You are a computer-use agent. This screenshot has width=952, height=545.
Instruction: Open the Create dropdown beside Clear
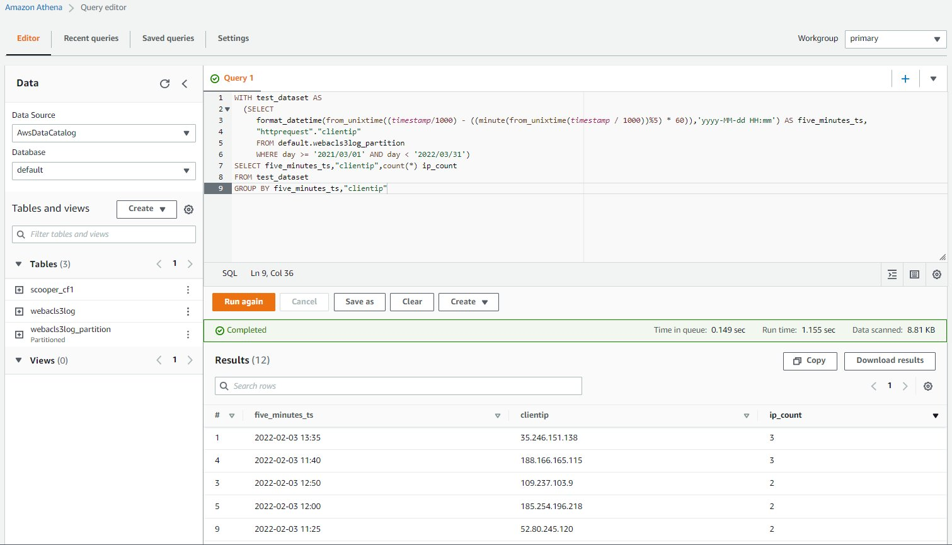(x=468, y=302)
